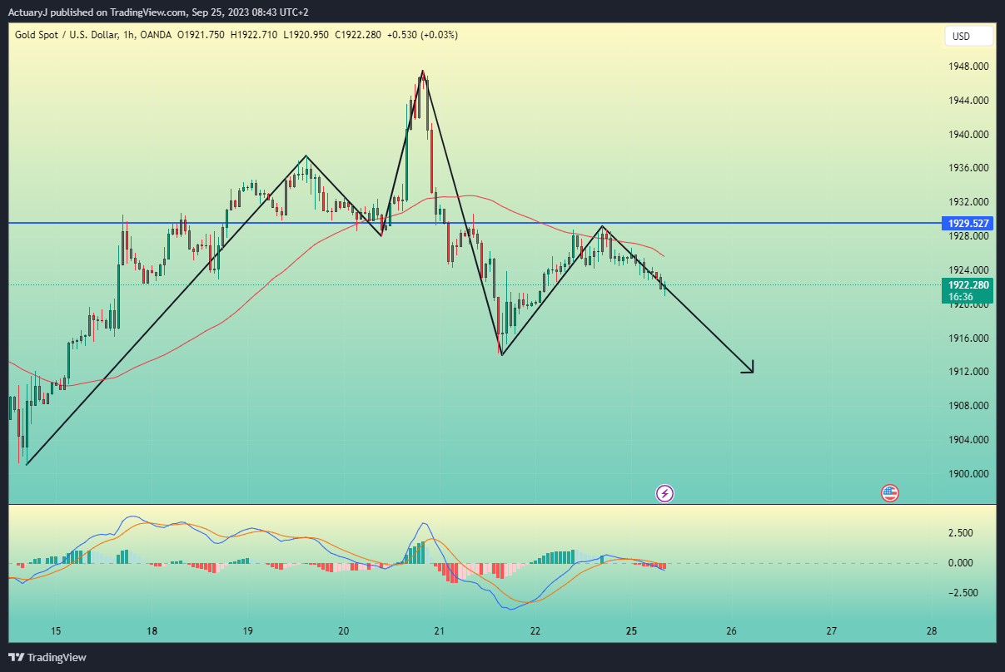Click date 25 on the time axis

(632, 631)
